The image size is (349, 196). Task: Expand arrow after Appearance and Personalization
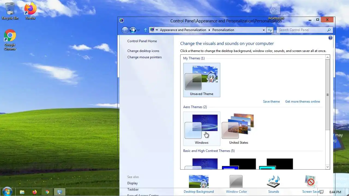point(209,30)
